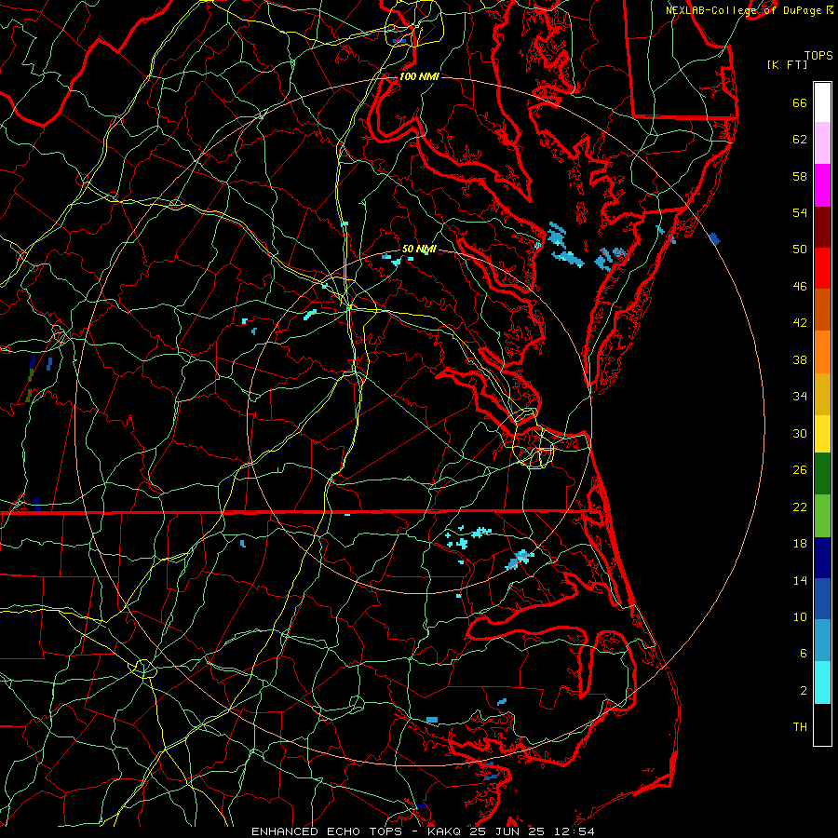Click the '30' legend value
The width and height of the screenshot is (838, 838).
tap(800, 433)
